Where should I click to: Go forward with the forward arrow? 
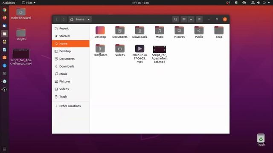coord(64,19)
